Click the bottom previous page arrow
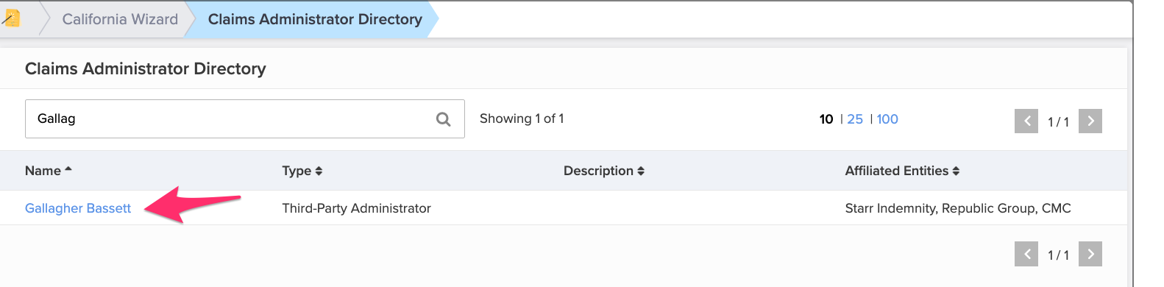The width and height of the screenshot is (1164, 287). point(1026,254)
